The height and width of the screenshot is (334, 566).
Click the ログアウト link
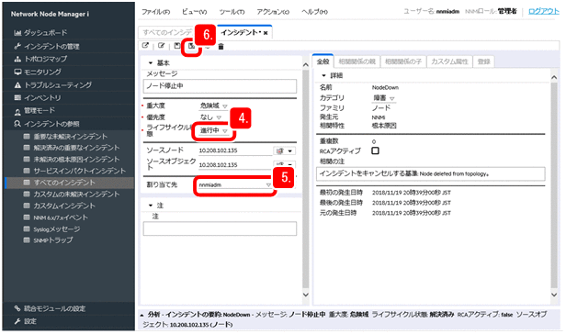pos(544,11)
